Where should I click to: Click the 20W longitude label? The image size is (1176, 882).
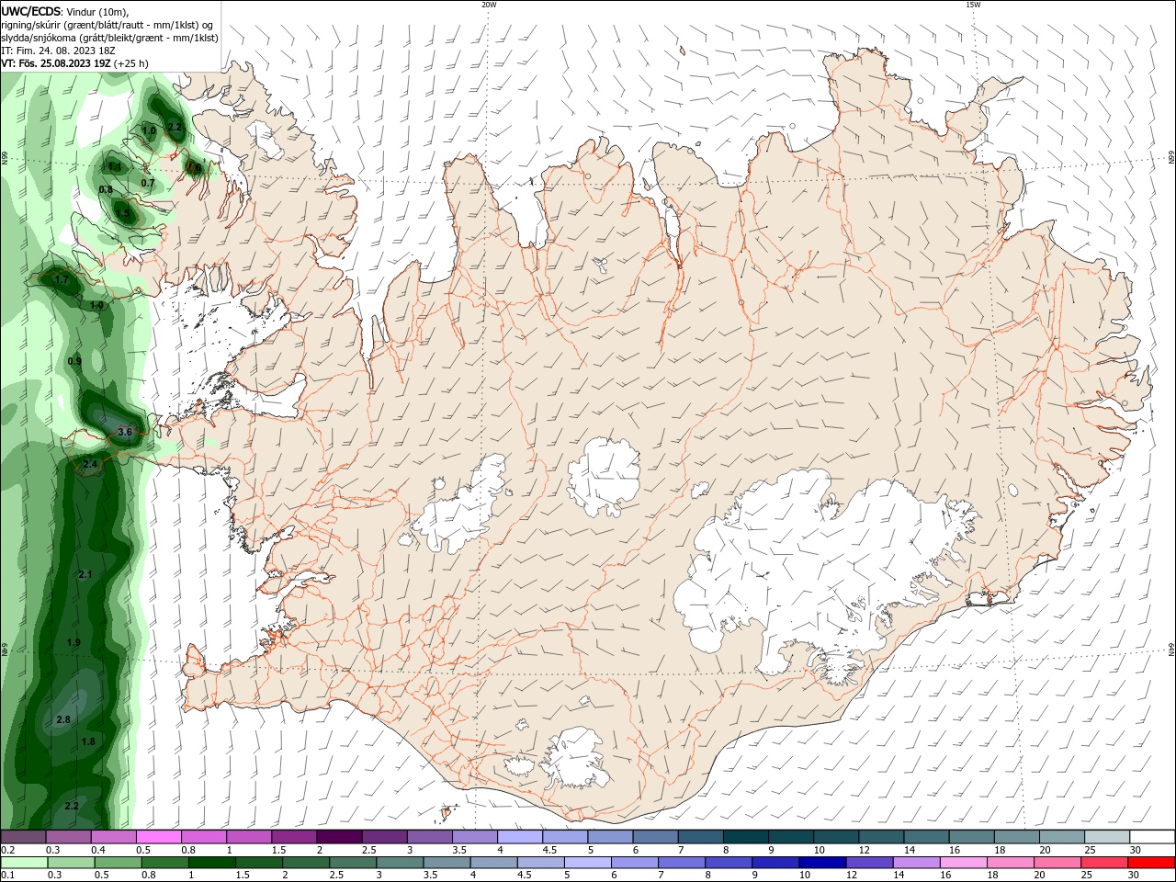pyautogui.click(x=489, y=5)
